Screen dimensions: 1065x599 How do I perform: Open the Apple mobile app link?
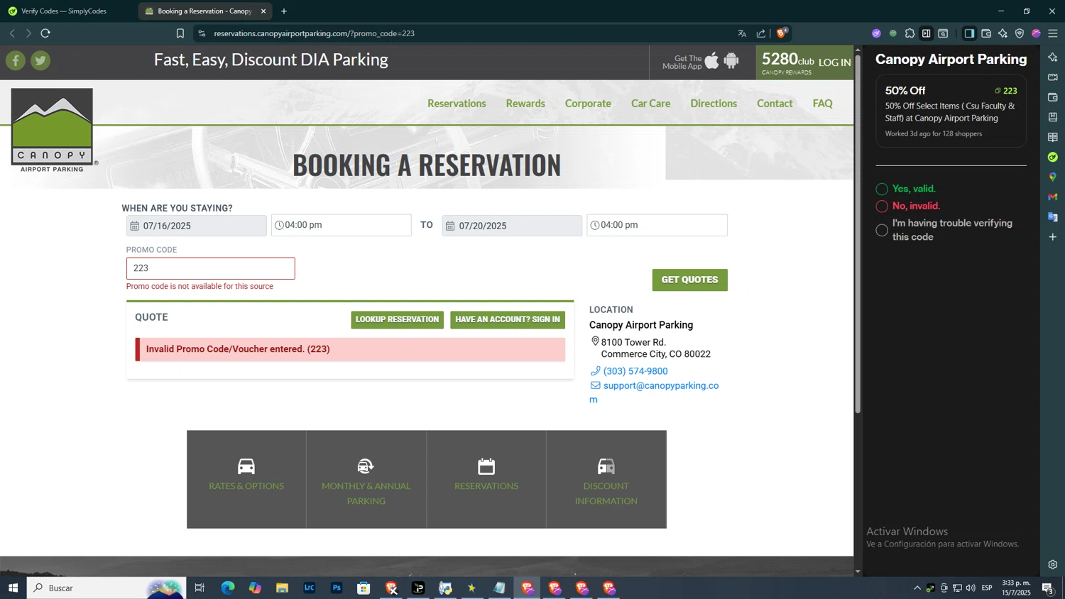(x=711, y=61)
